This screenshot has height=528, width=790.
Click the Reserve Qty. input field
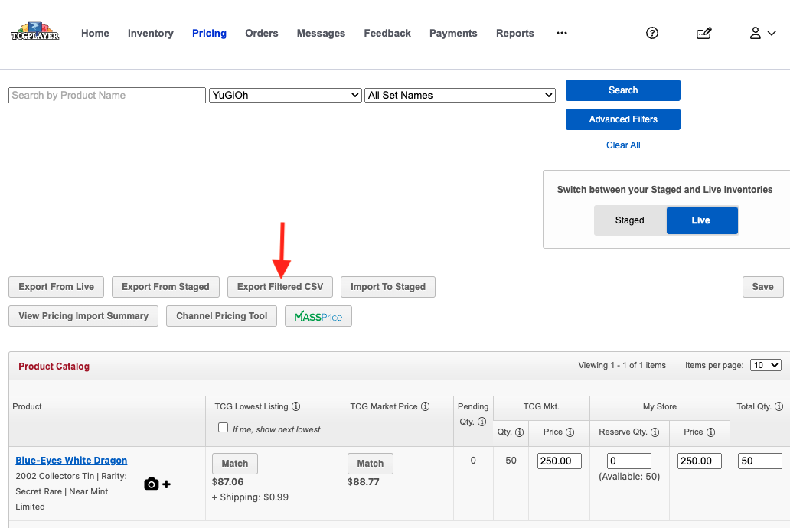tap(629, 461)
